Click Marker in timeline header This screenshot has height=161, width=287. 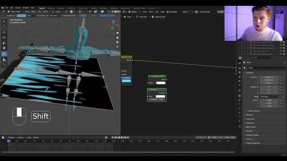(36, 137)
